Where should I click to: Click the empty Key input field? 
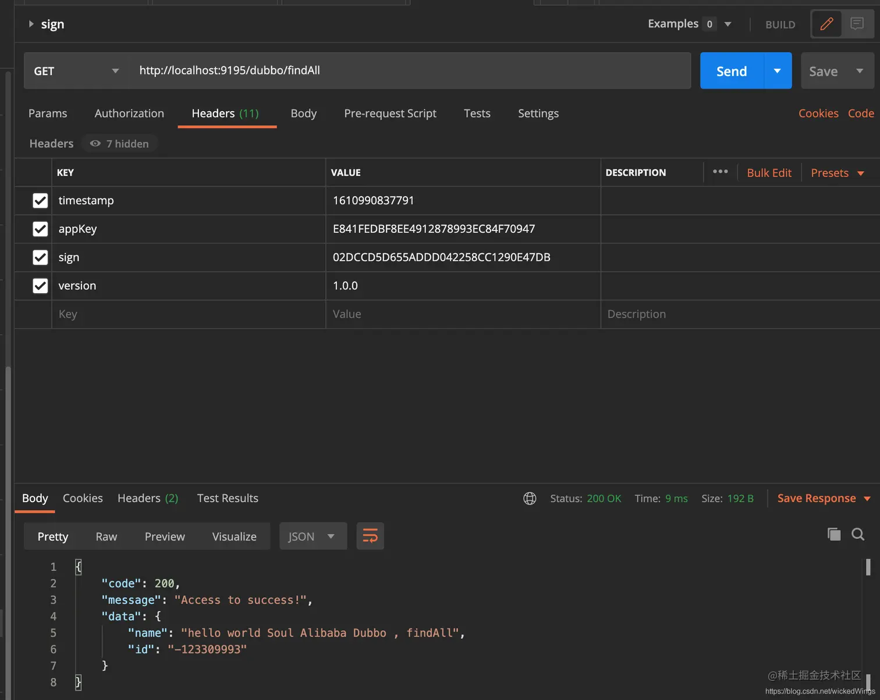tap(189, 314)
